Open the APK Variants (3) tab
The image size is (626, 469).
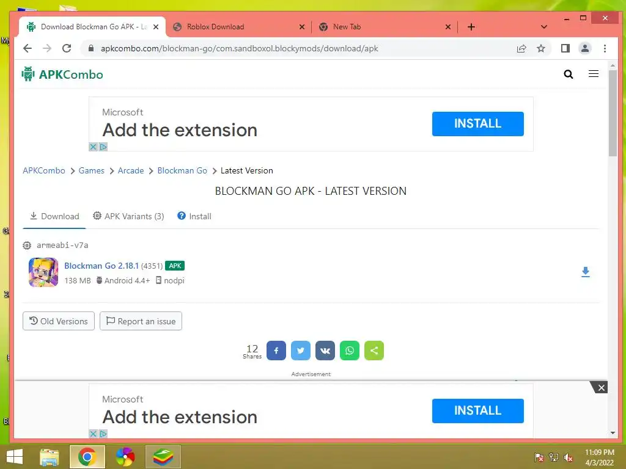tap(128, 216)
